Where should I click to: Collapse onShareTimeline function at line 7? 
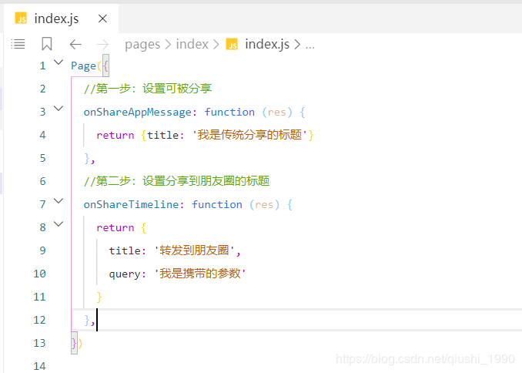[59, 202]
